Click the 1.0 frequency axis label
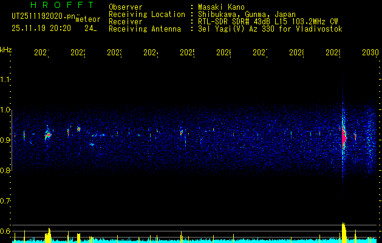382x243 pixels. 5,110
